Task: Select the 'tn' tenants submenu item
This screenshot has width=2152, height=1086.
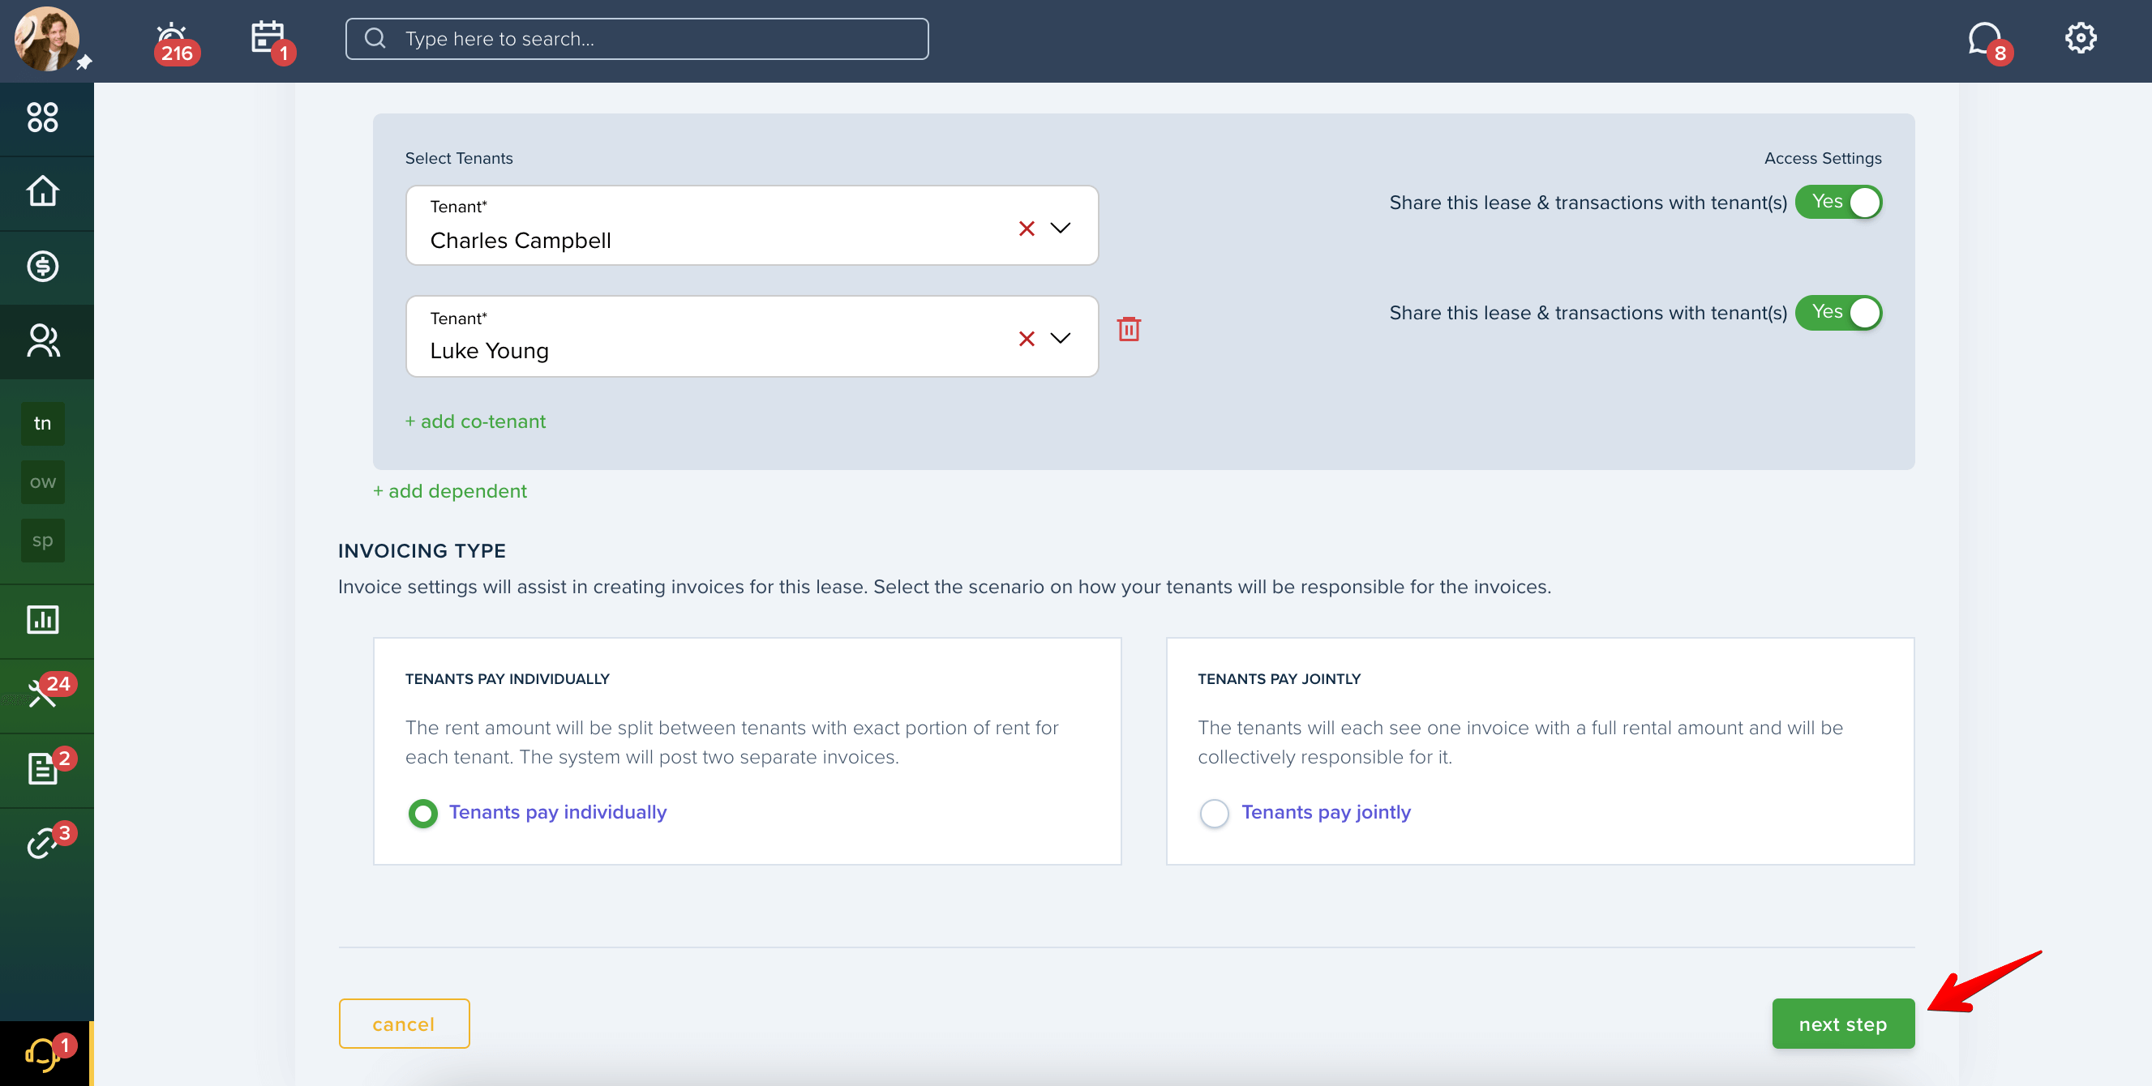Action: pyautogui.click(x=43, y=423)
